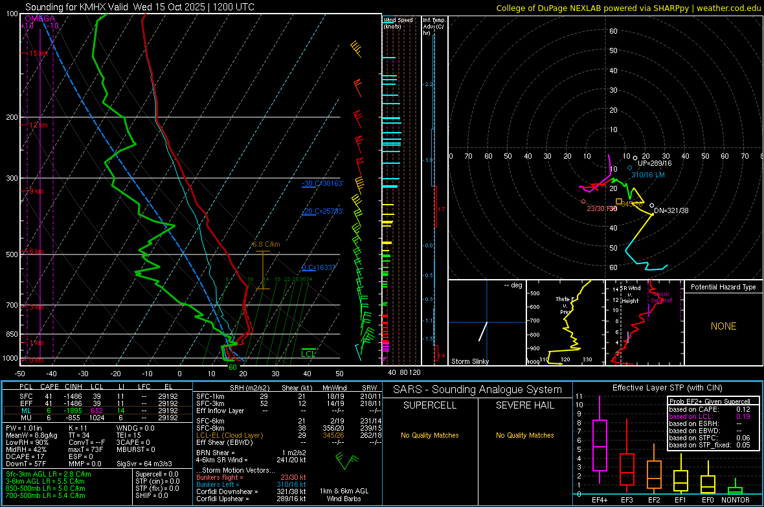Click the Storm Slinky panel label
The height and width of the screenshot is (507, 764).
click(x=469, y=361)
